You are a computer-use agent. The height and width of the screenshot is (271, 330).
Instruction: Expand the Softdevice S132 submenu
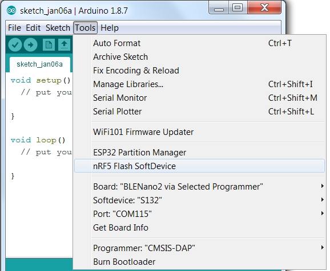coord(199,200)
